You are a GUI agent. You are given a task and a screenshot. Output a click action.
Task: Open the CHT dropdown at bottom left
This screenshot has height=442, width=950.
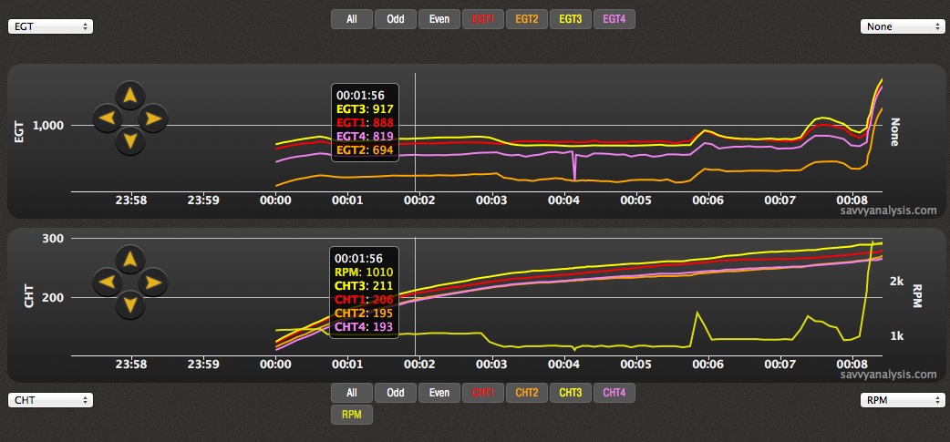50,399
